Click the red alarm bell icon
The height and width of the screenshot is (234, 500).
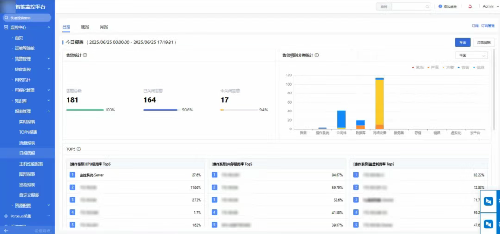[x=470, y=6]
